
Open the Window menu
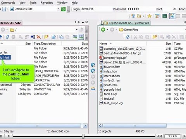(62, 3)
